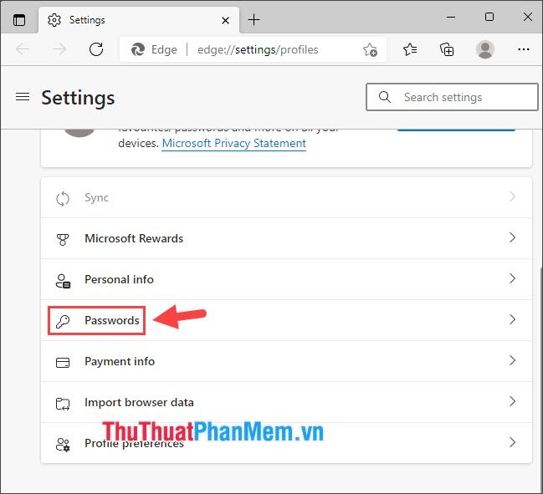Viewport: 543px width, 494px height.
Task: Click the search magnifier icon
Action: click(384, 97)
